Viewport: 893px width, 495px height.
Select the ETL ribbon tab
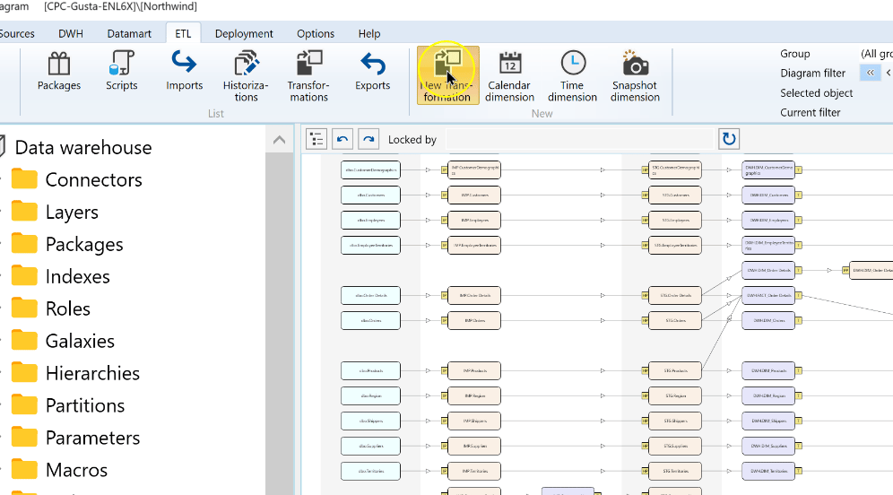[183, 33]
